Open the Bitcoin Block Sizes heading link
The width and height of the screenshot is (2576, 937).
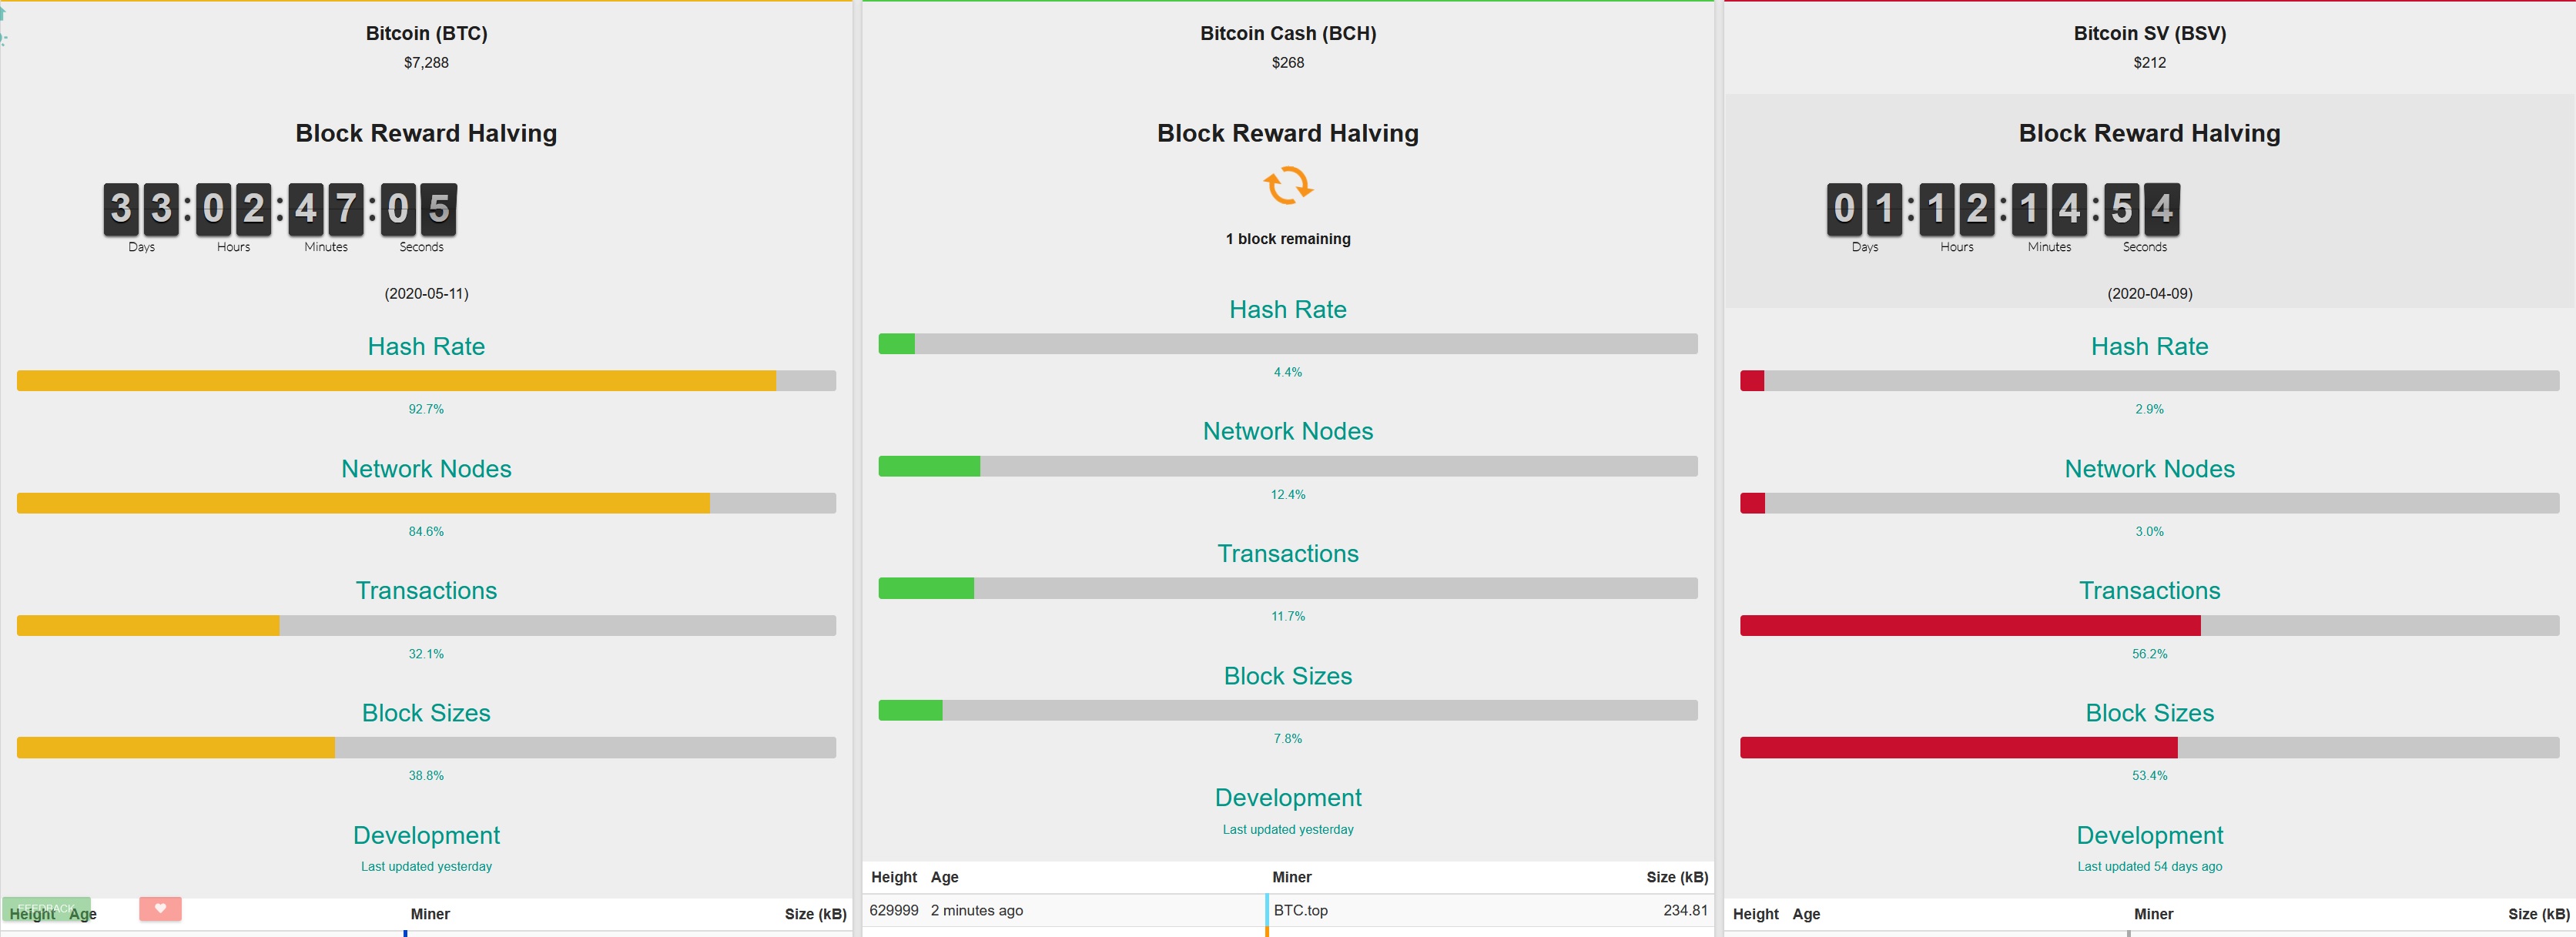pyautogui.click(x=426, y=712)
